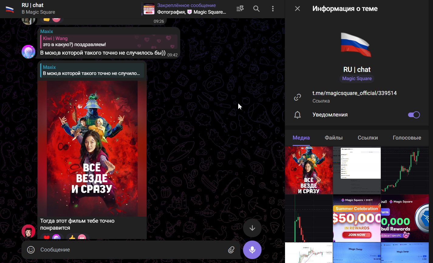433x263 pixels.
Task: Click the 'Информация о теме' panel title
Action: tap(345, 9)
